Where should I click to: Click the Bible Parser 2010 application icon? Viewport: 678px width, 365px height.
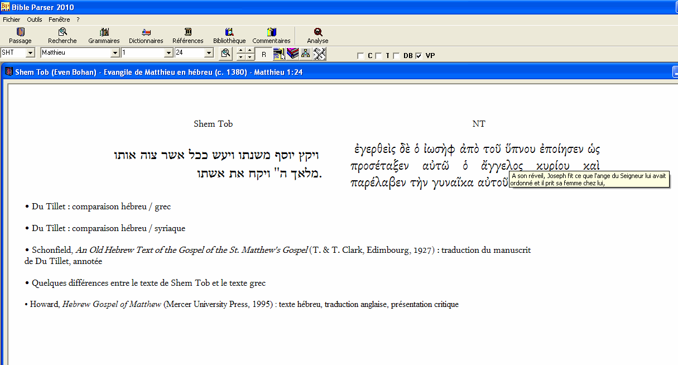pyautogui.click(x=5, y=7)
